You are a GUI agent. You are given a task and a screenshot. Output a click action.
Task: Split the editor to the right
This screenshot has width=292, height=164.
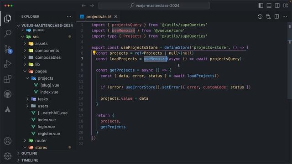click(x=277, y=17)
